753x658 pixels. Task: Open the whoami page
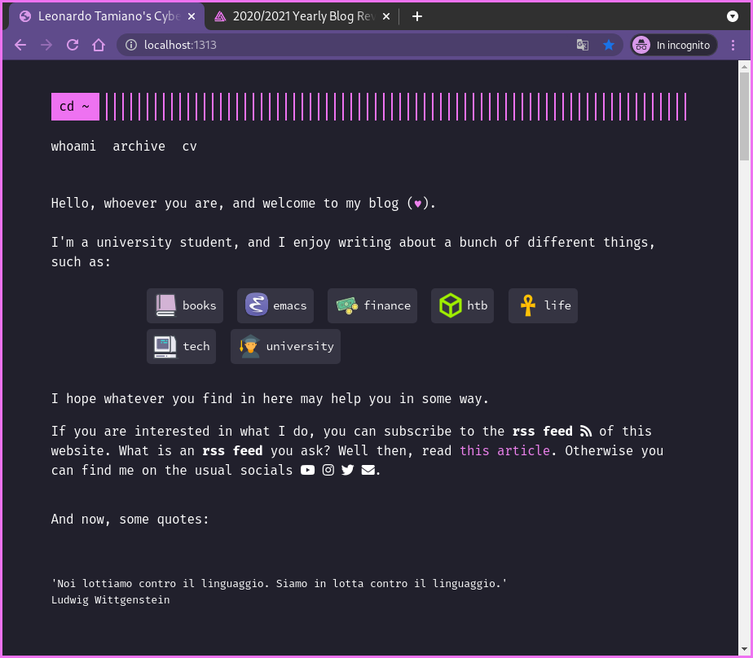[73, 146]
